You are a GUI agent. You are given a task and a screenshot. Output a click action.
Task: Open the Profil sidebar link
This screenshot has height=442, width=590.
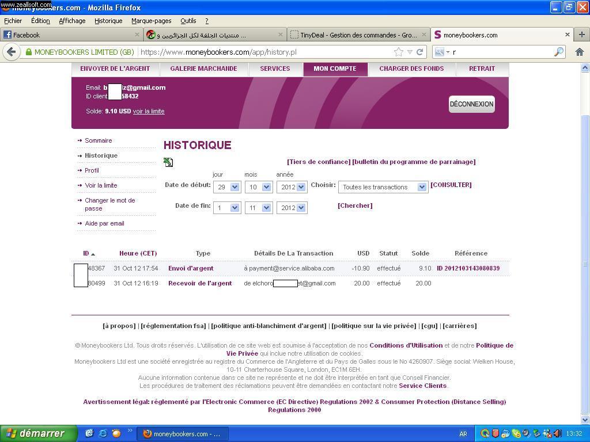(x=92, y=170)
